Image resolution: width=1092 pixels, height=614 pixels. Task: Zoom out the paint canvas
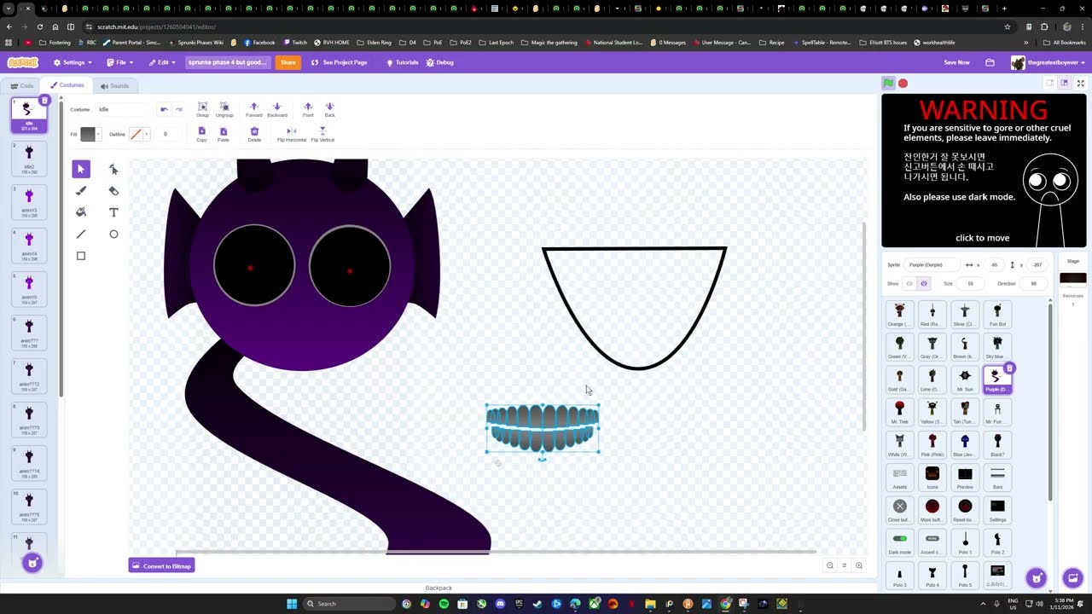829,565
